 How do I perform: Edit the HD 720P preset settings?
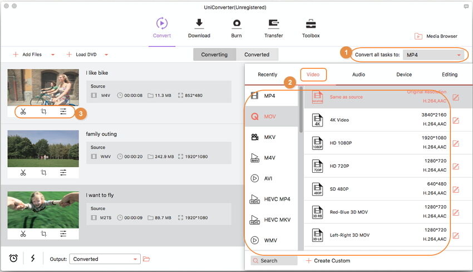click(x=456, y=167)
